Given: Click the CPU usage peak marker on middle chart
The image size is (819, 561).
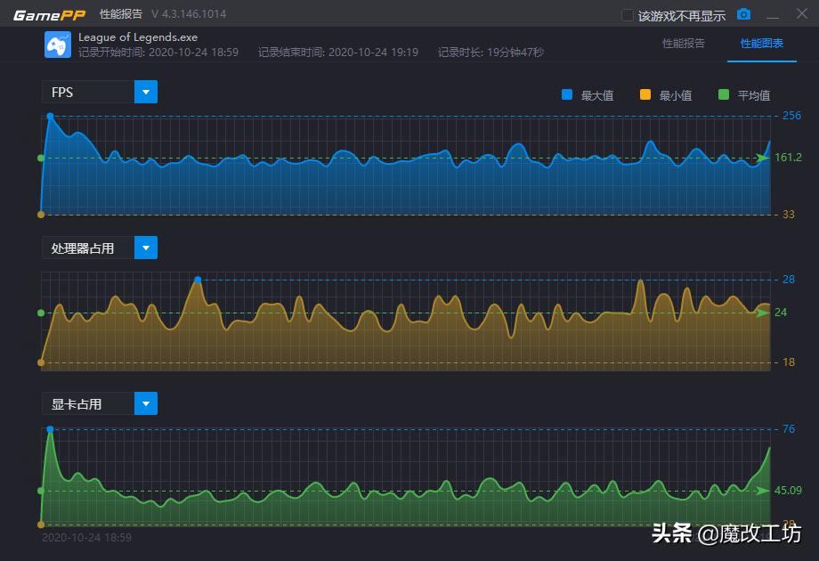Looking at the screenshot, I should click(x=198, y=280).
